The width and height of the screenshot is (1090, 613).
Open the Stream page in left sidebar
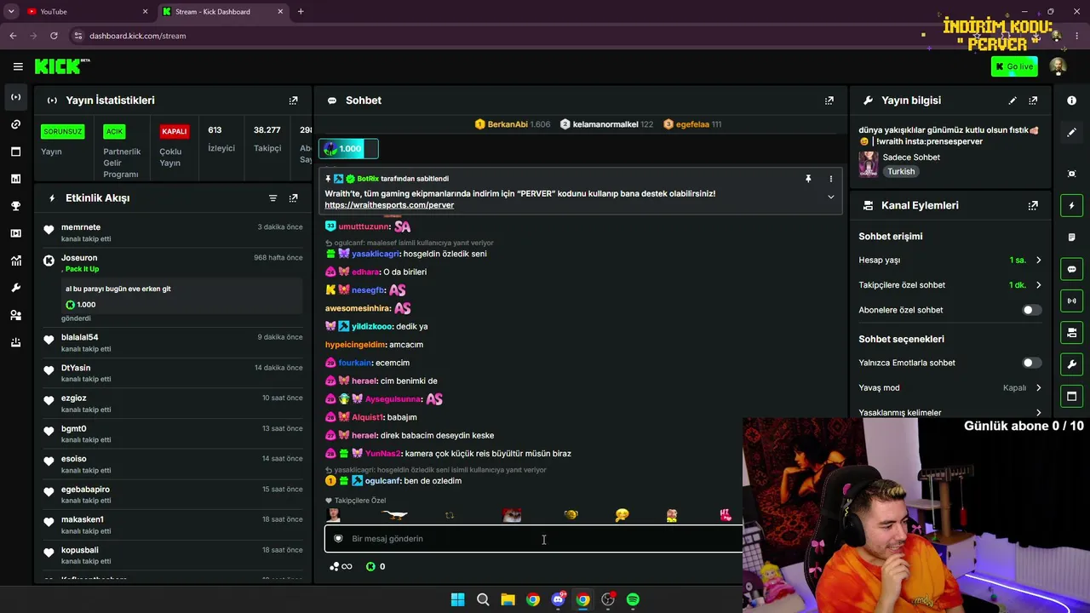pyautogui.click(x=15, y=97)
